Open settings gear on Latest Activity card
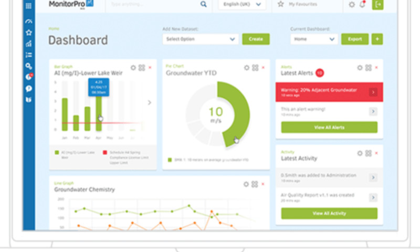This screenshot has height=252, width=420. tap(360, 153)
